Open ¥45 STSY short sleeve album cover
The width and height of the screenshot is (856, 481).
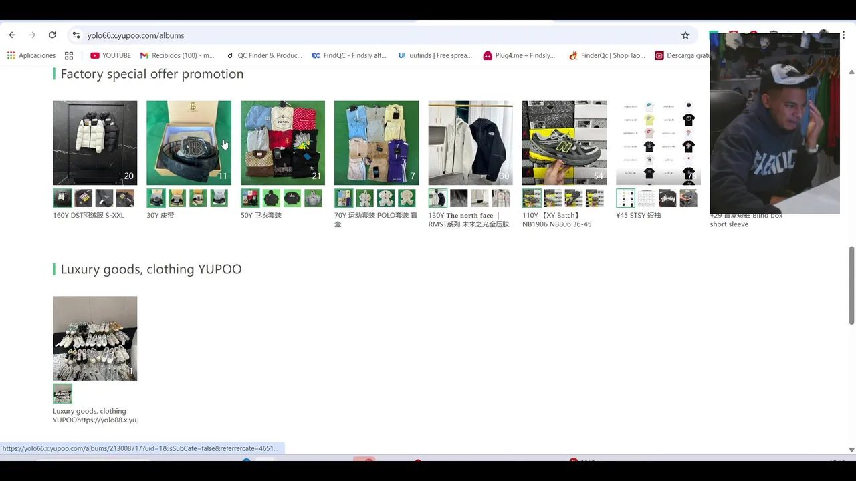658,143
